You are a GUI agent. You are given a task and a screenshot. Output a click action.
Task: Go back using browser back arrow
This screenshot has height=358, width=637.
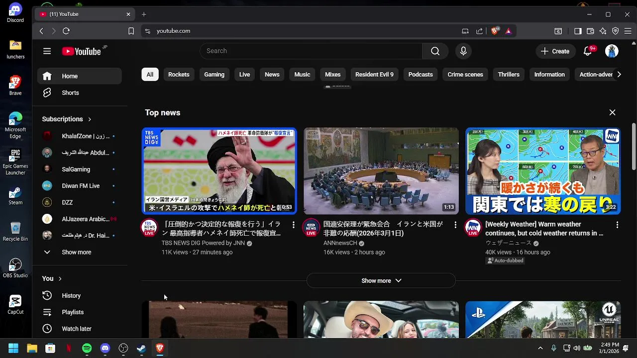click(x=41, y=31)
